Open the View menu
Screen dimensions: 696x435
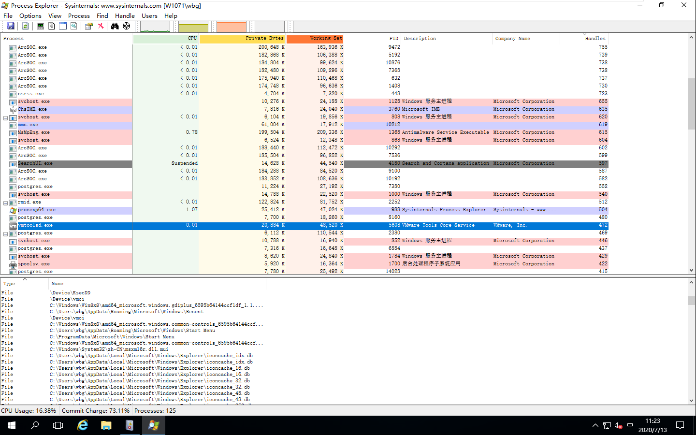(55, 15)
